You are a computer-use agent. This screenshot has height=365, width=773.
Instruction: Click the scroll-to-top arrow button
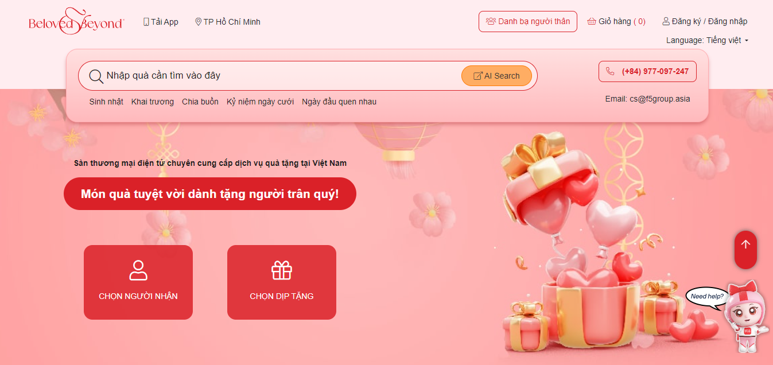[745, 250]
